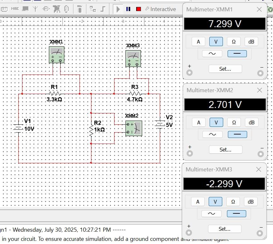Click the XMM3 multimeter instrument on schematic
Image resolution: width=273 pixels, height=244 pixels.
tap(133, 58)
